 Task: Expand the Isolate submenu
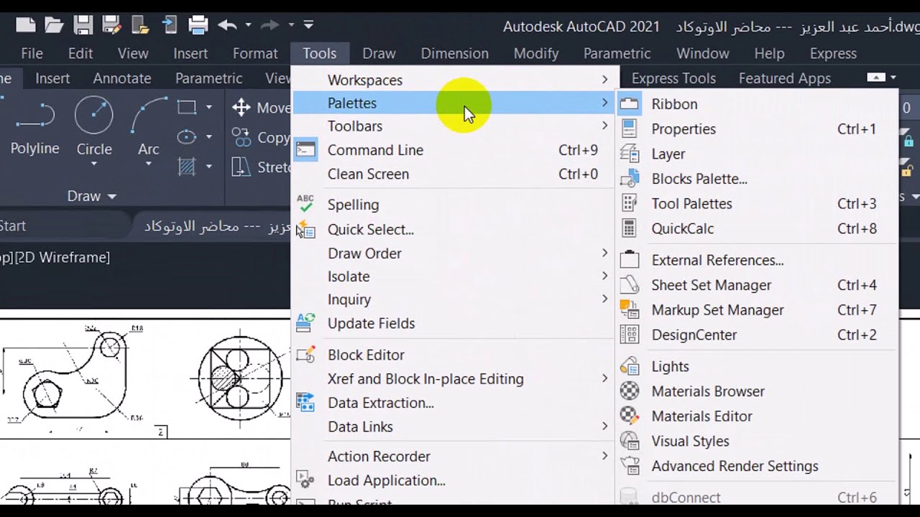click(x=453, y=276)
